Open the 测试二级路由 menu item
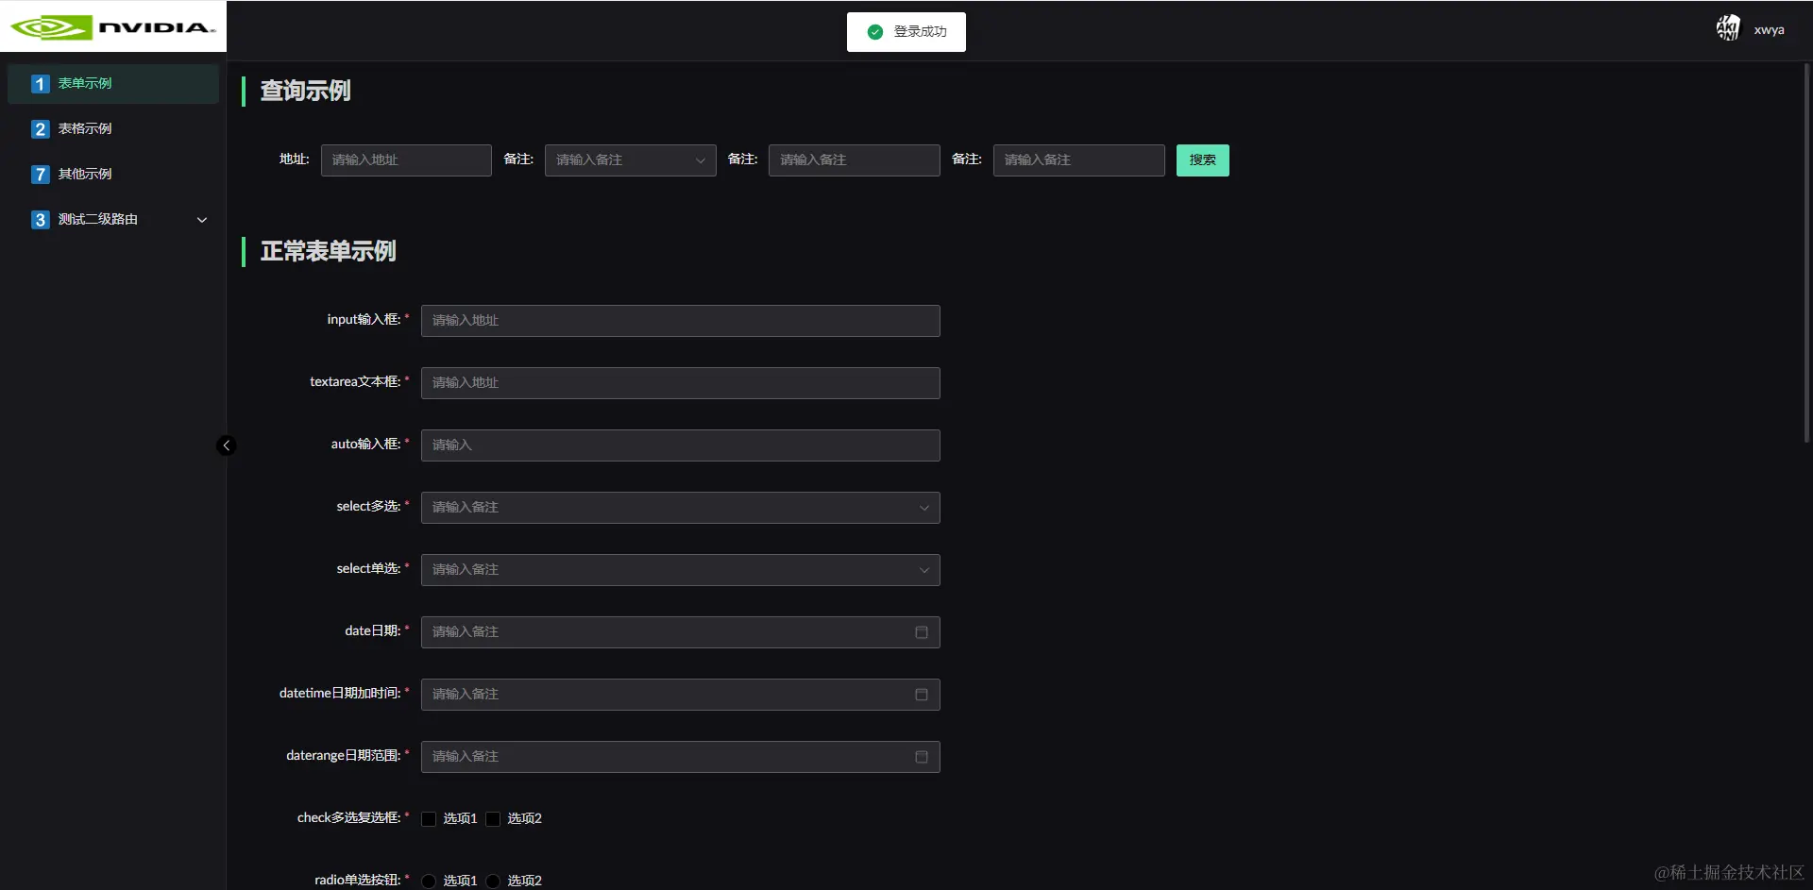Image resolution: width=1813 pixels, height=890 pixels. point(113,220)
